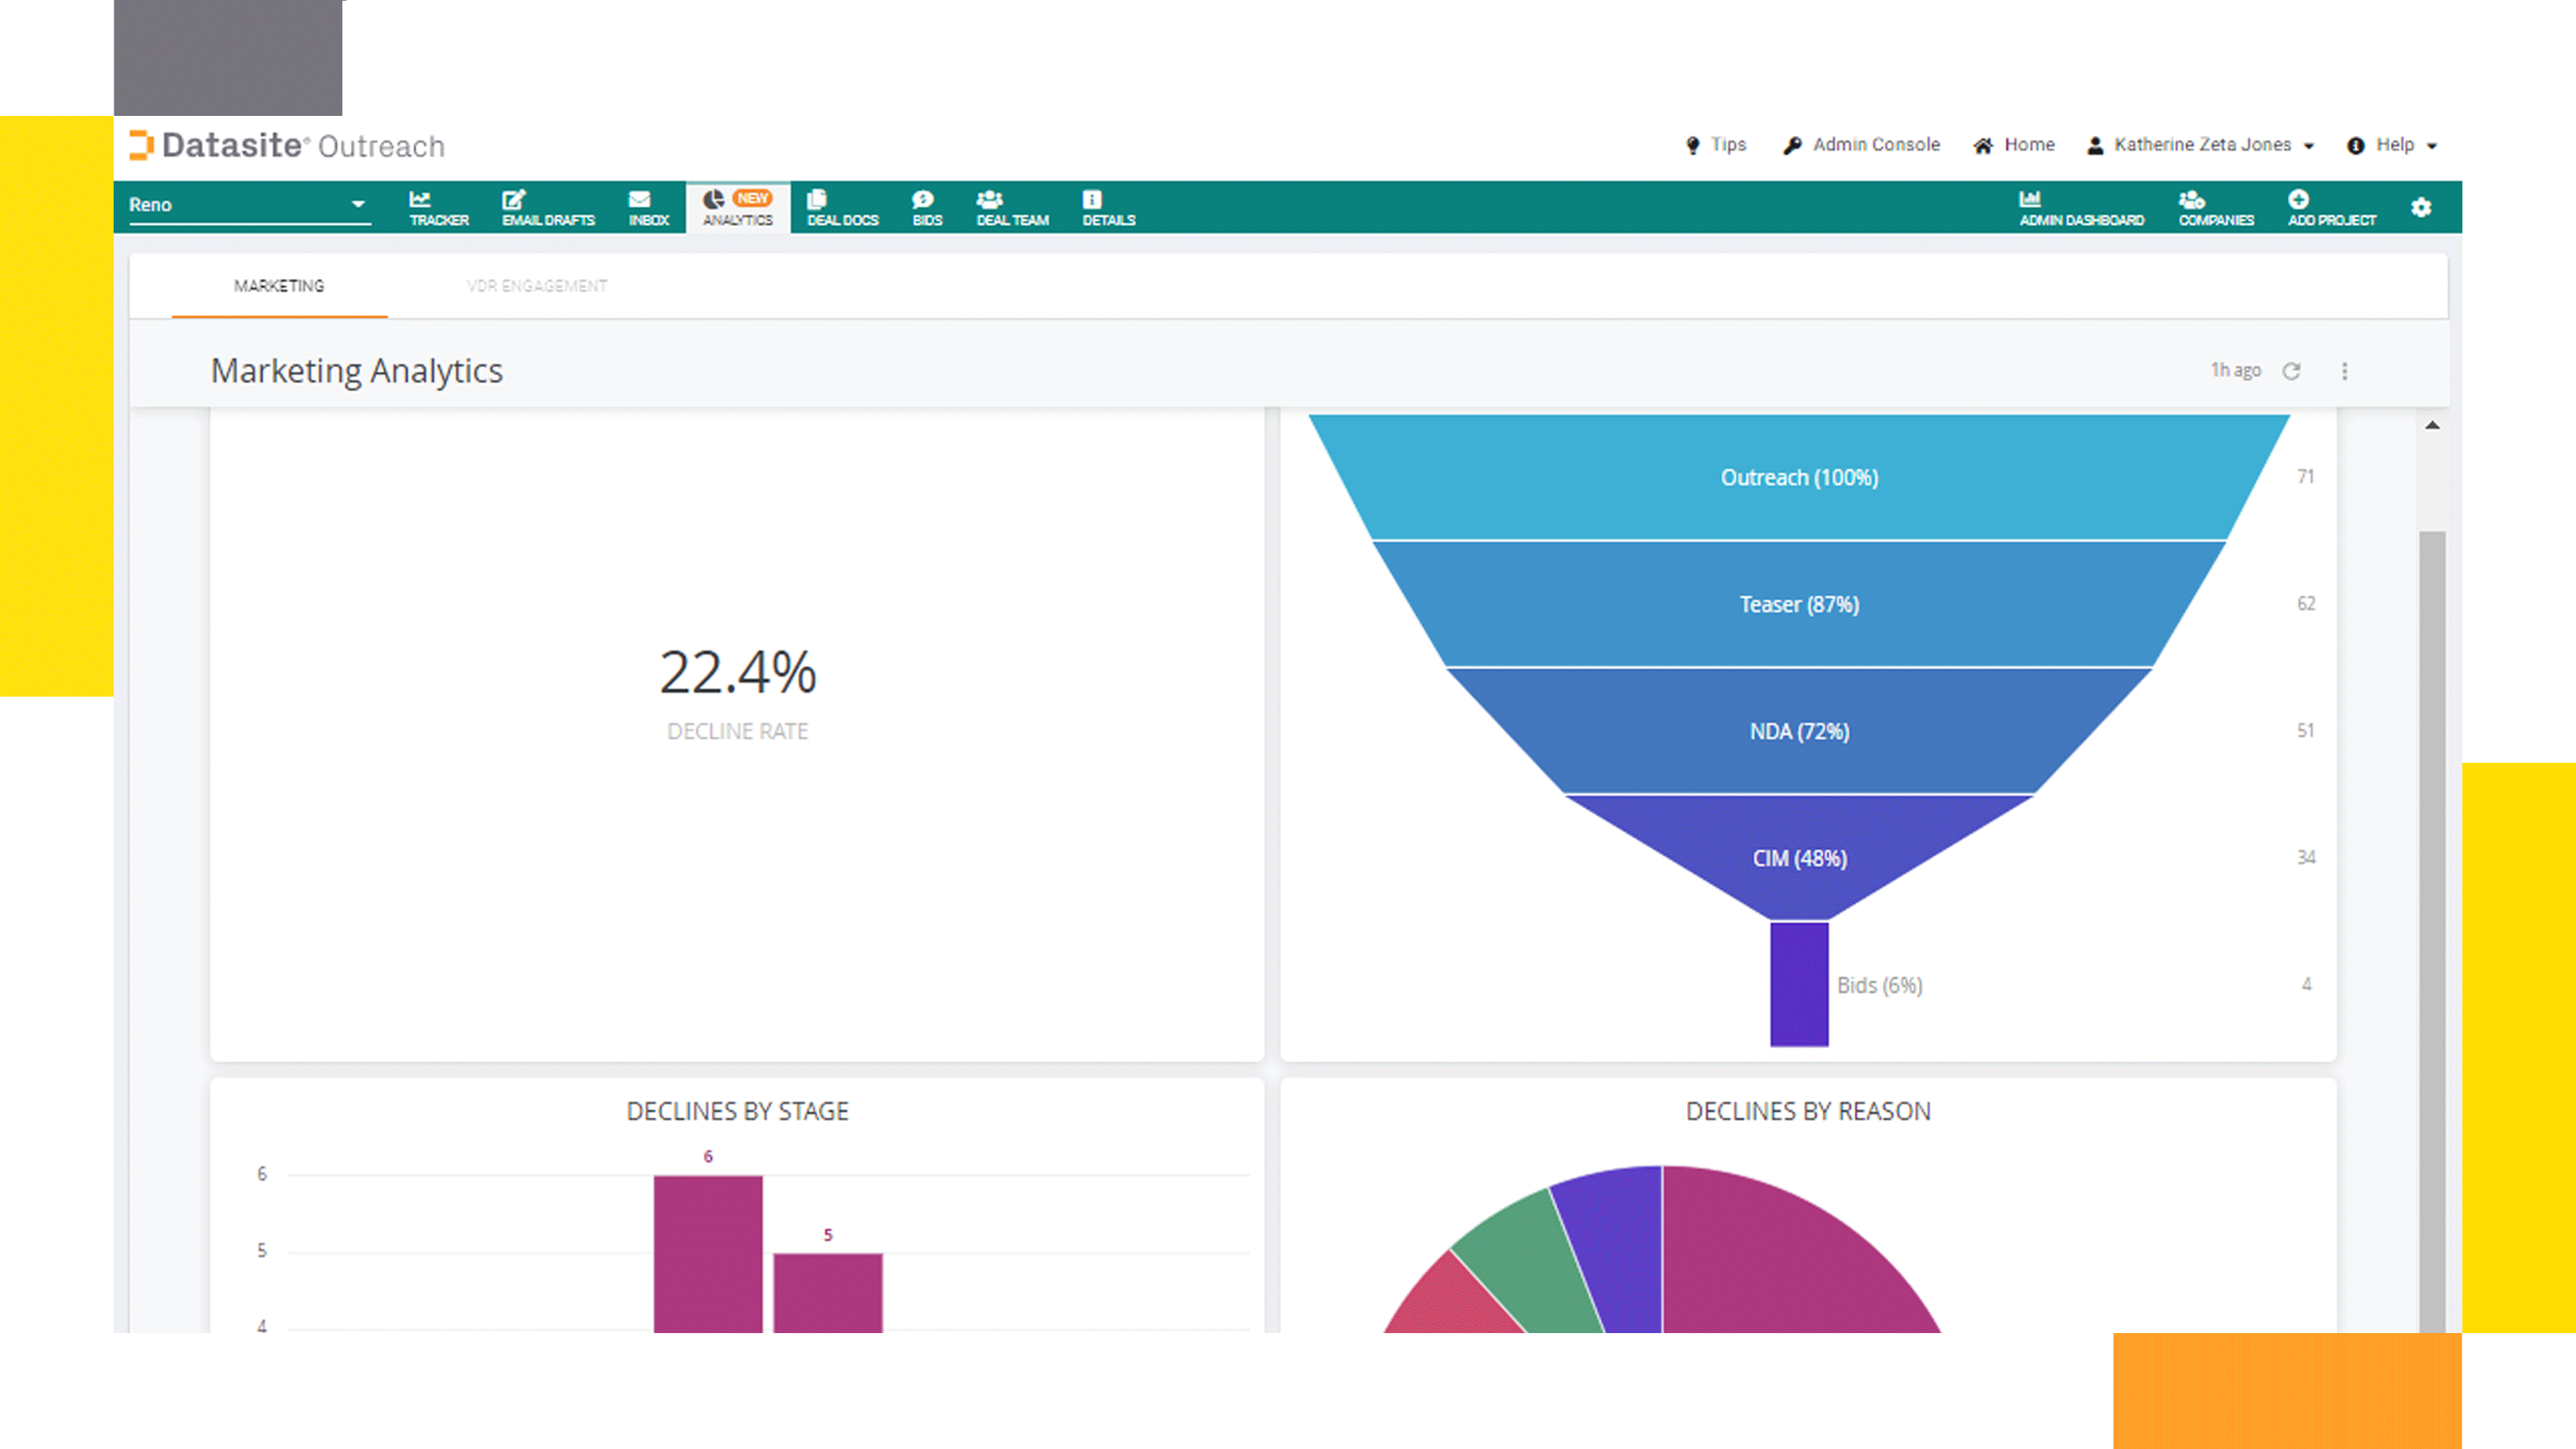This screenshot has height=1449, width=2576.
Task: Click the bar labeled 6 in Declines by Stage
Action: (708, 1254)
